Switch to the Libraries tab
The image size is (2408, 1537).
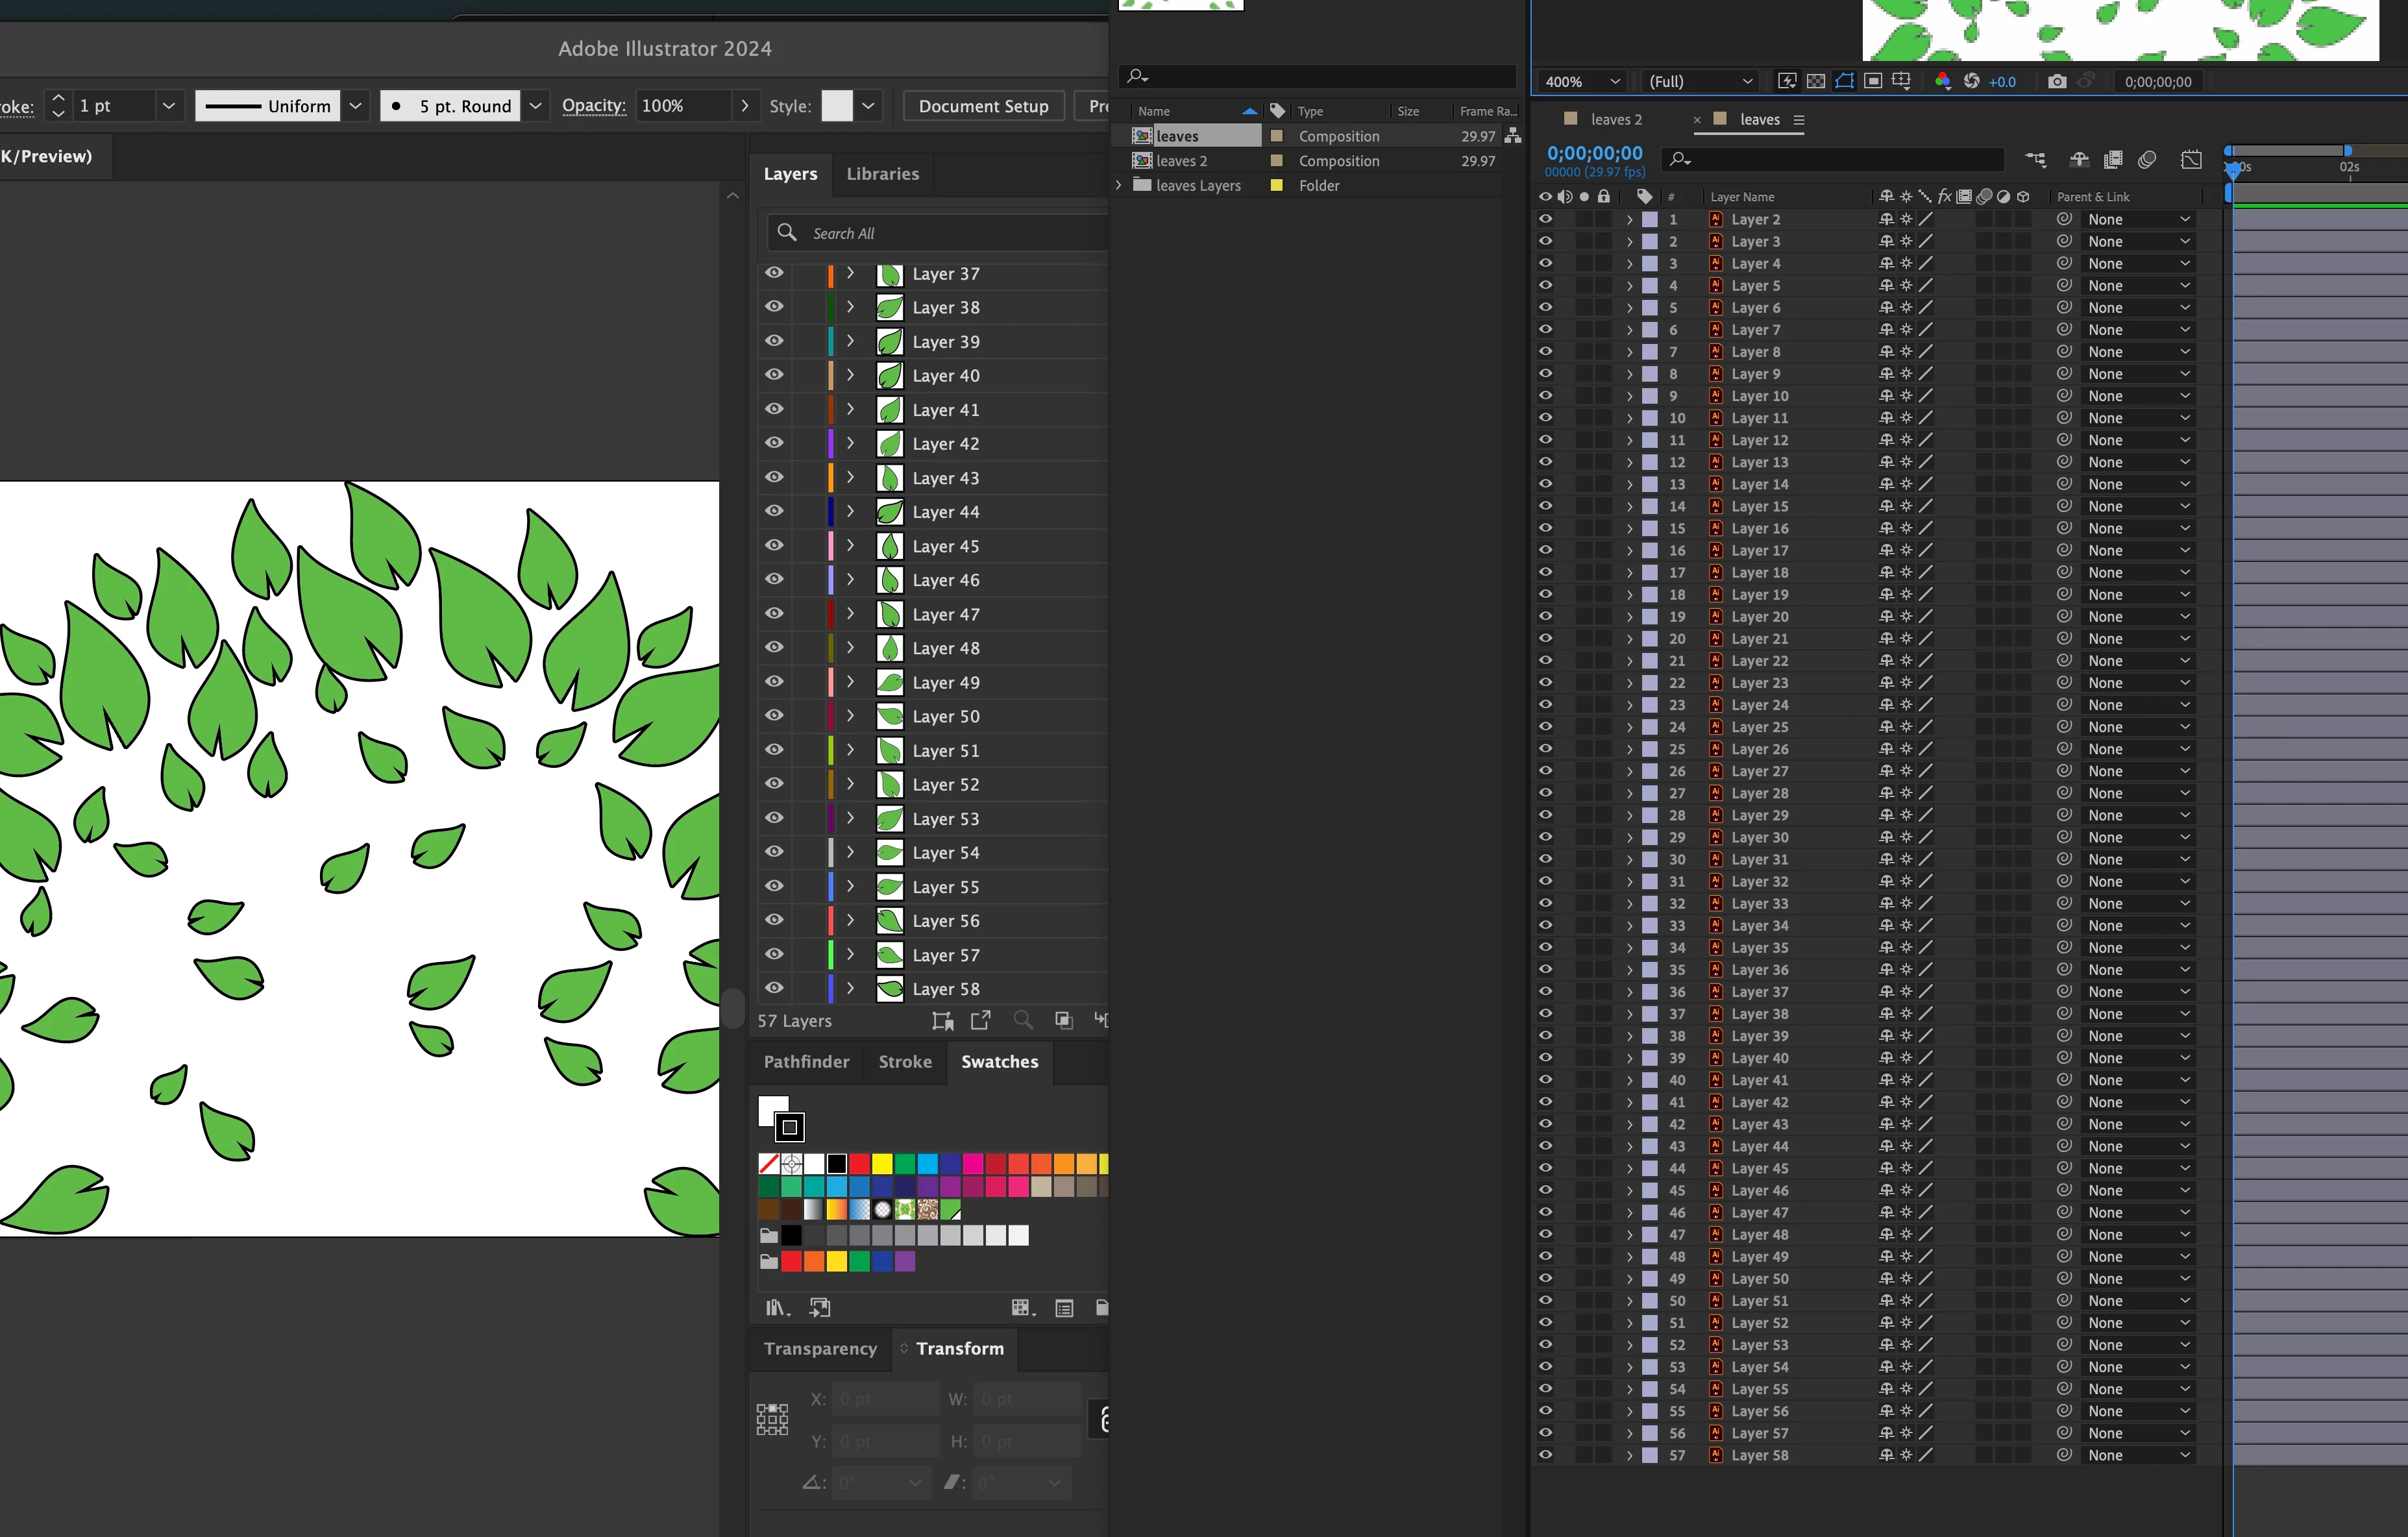point(882,174)
